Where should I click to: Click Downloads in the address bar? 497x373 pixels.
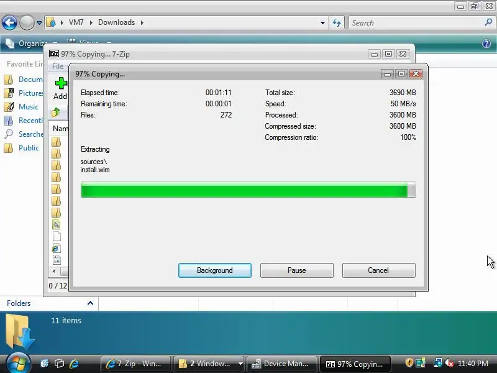point(116,22)
